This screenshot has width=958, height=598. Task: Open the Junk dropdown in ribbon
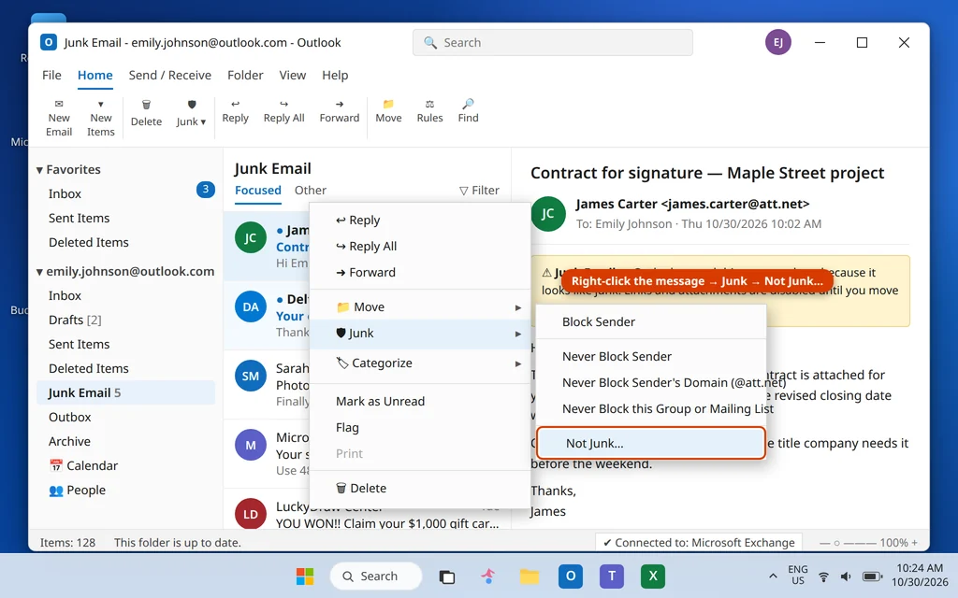click(x=191, y=114)
